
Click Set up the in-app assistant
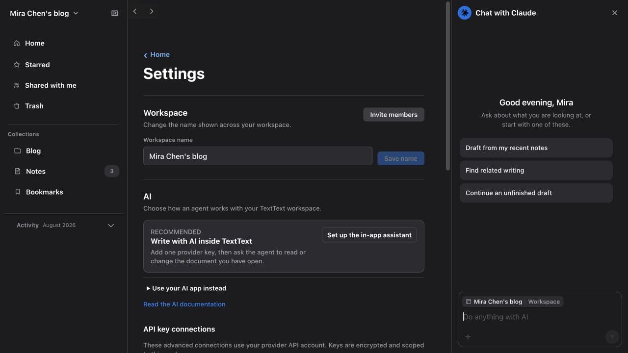(x=369, y=235)
